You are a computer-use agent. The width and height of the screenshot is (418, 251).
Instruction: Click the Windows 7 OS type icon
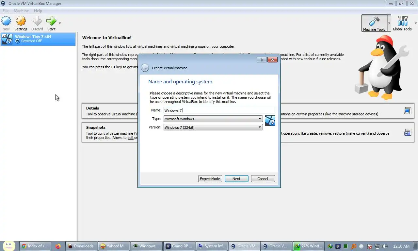click(x=270, y=121)
